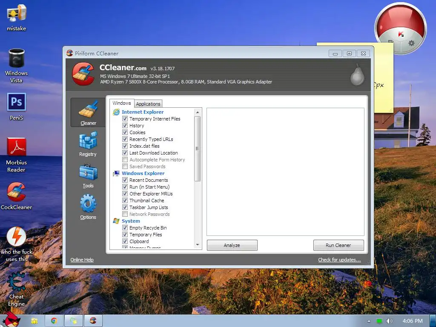Select the Morbius Reader desktop icon
The width and height of the screenshot is (436, 327).
[17, 155]
